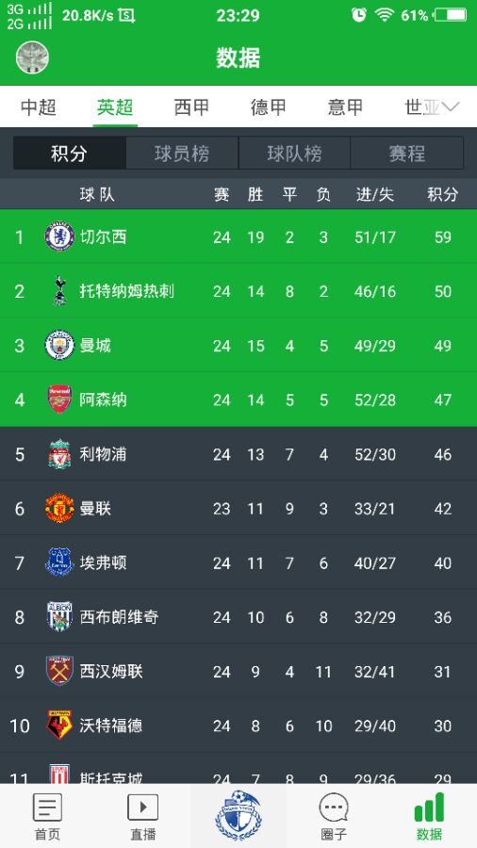Screen dimensions: 477x848
Task: Select the 球员榜 segment
Action: click(x=182, y=153)
